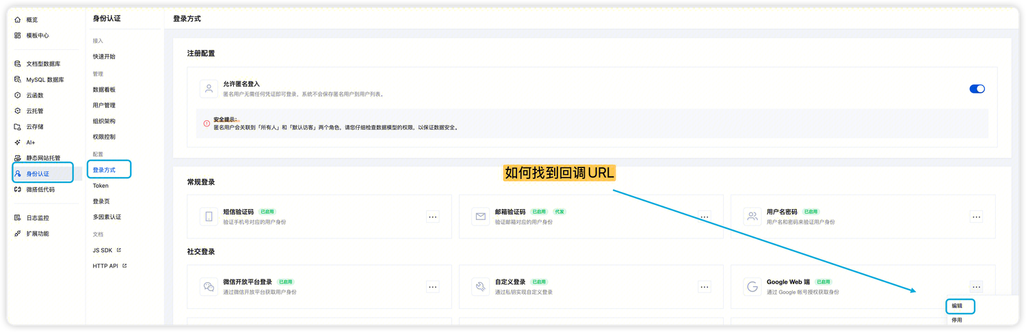Viewport: 1026px width, 332px height.
Task: Open 用户管理 under 管理
Action: tap(104, 105)
